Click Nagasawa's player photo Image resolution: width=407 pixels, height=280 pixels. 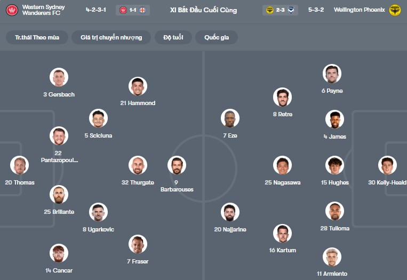pos(282,165)
